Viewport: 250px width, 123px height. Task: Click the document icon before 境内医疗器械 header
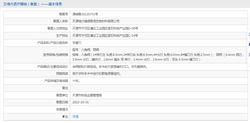pyautogui.click(x=5, y=4)
